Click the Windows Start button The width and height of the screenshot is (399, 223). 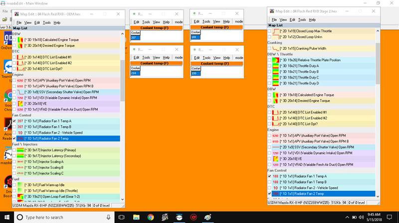tap(6, 217)
